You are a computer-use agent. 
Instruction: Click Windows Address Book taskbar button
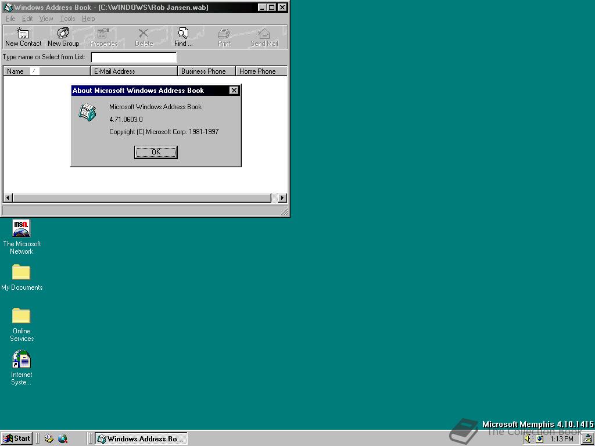click(141, 439)
